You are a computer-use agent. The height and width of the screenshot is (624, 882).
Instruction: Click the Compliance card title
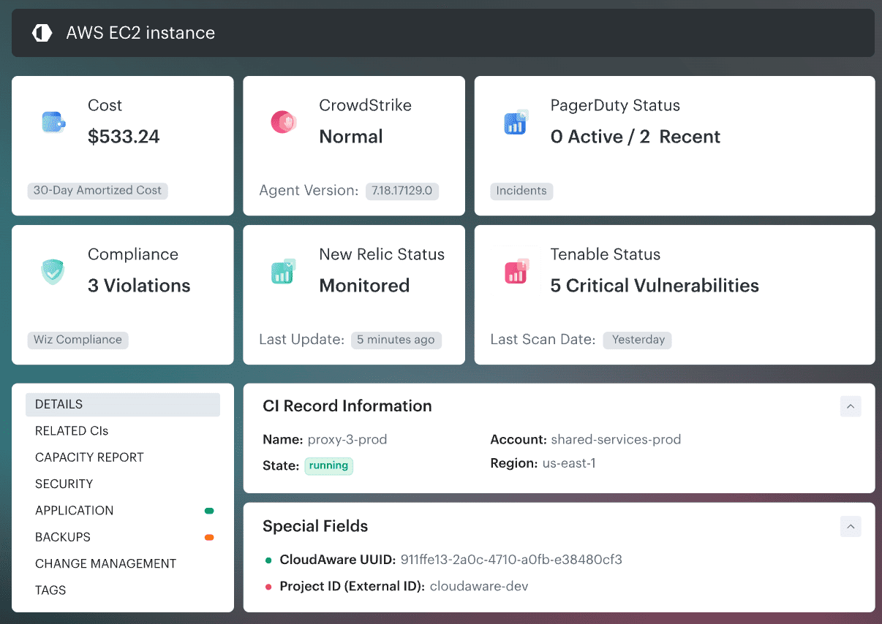pyautogui.click(x=133, y=254)
